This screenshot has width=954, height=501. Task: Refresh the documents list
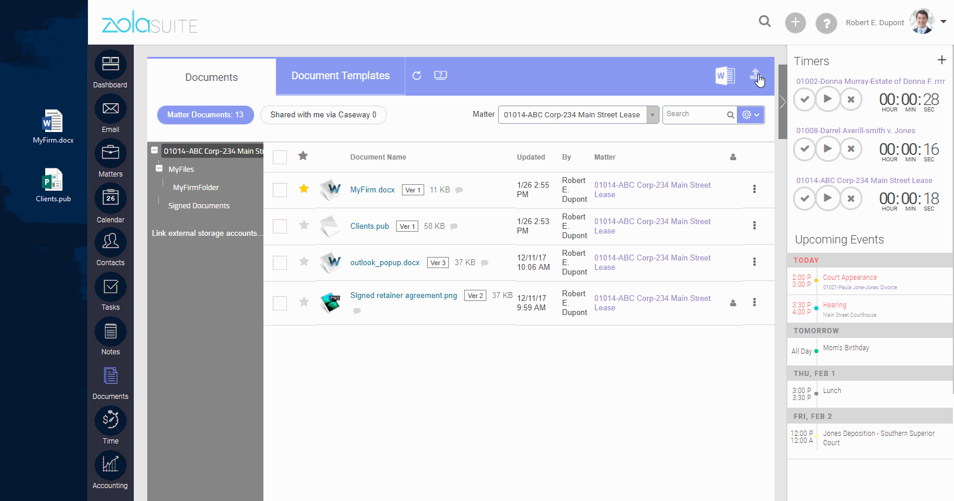coord(417,76)
